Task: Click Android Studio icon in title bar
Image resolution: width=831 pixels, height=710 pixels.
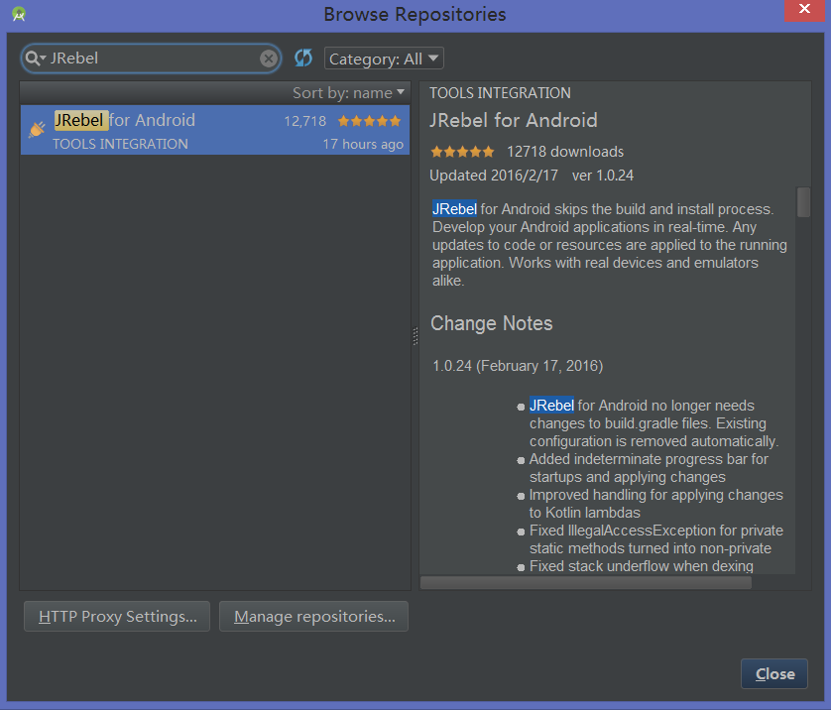Action: coord(18,14)
